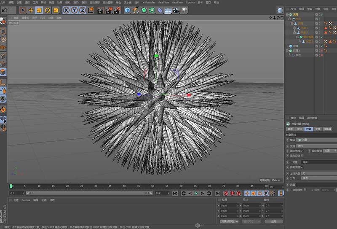This screenshot has height=229, width=337.
Task: Open the RealFlow menu
Action: (x=163, y=2)
